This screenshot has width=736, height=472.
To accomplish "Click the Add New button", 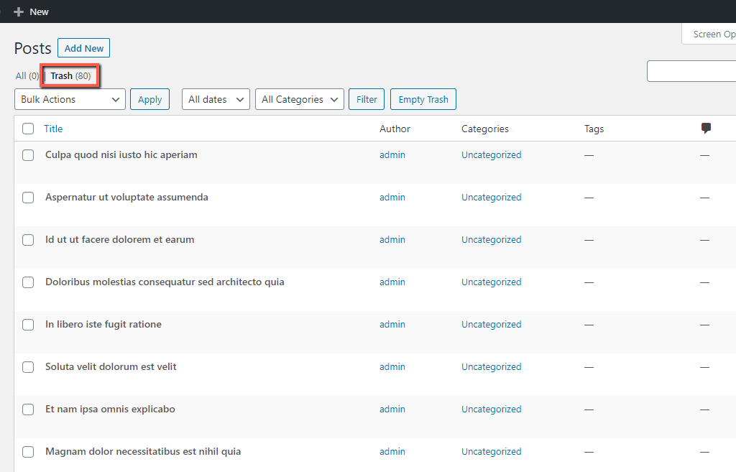I will tap(83, 48).
